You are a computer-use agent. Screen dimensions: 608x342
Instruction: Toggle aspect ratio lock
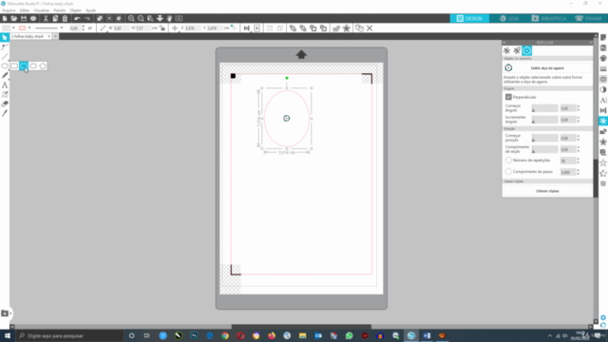coord(162,28)
